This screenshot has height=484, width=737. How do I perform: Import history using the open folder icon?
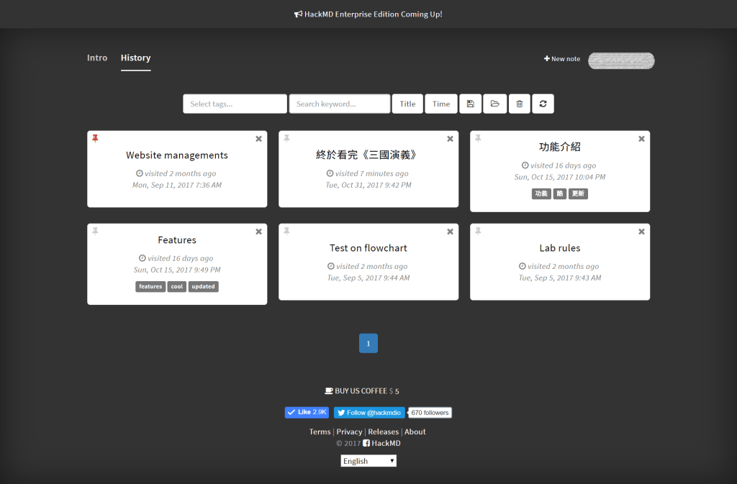tap(494, 104)
